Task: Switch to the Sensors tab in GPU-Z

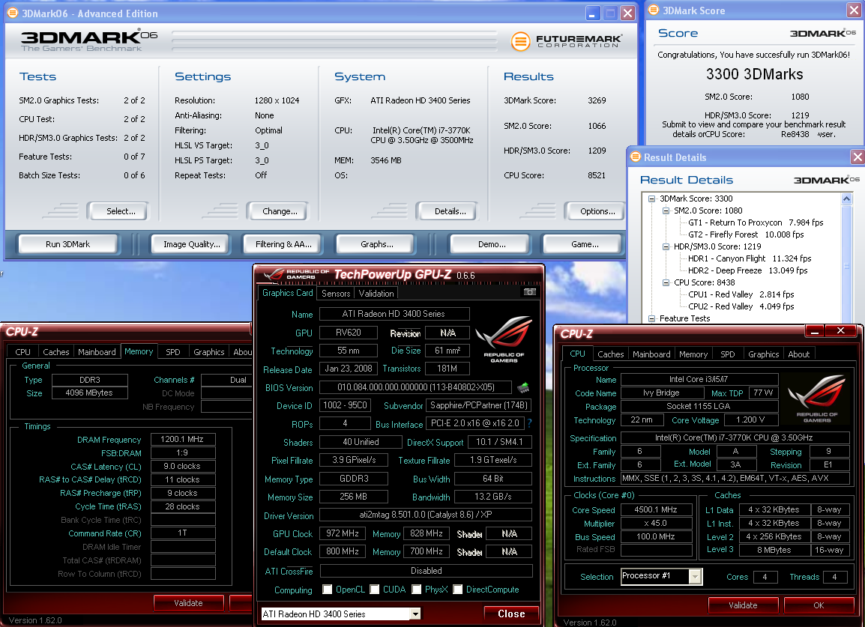Action: point(335,294)
